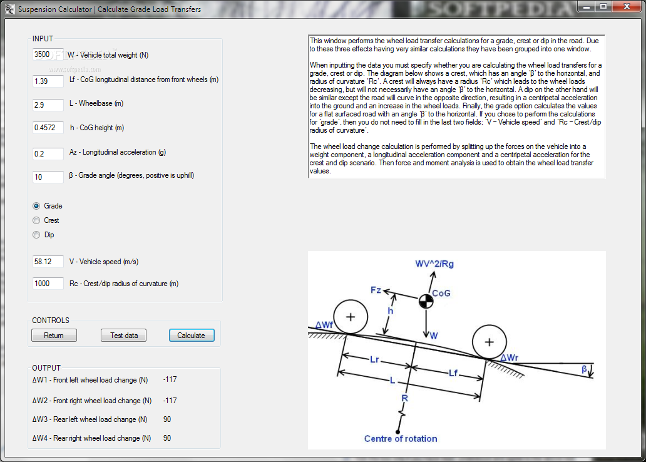Click the CoG symbol in the diagram
This screenshot has height=462, width=646.
coord(426,301)
